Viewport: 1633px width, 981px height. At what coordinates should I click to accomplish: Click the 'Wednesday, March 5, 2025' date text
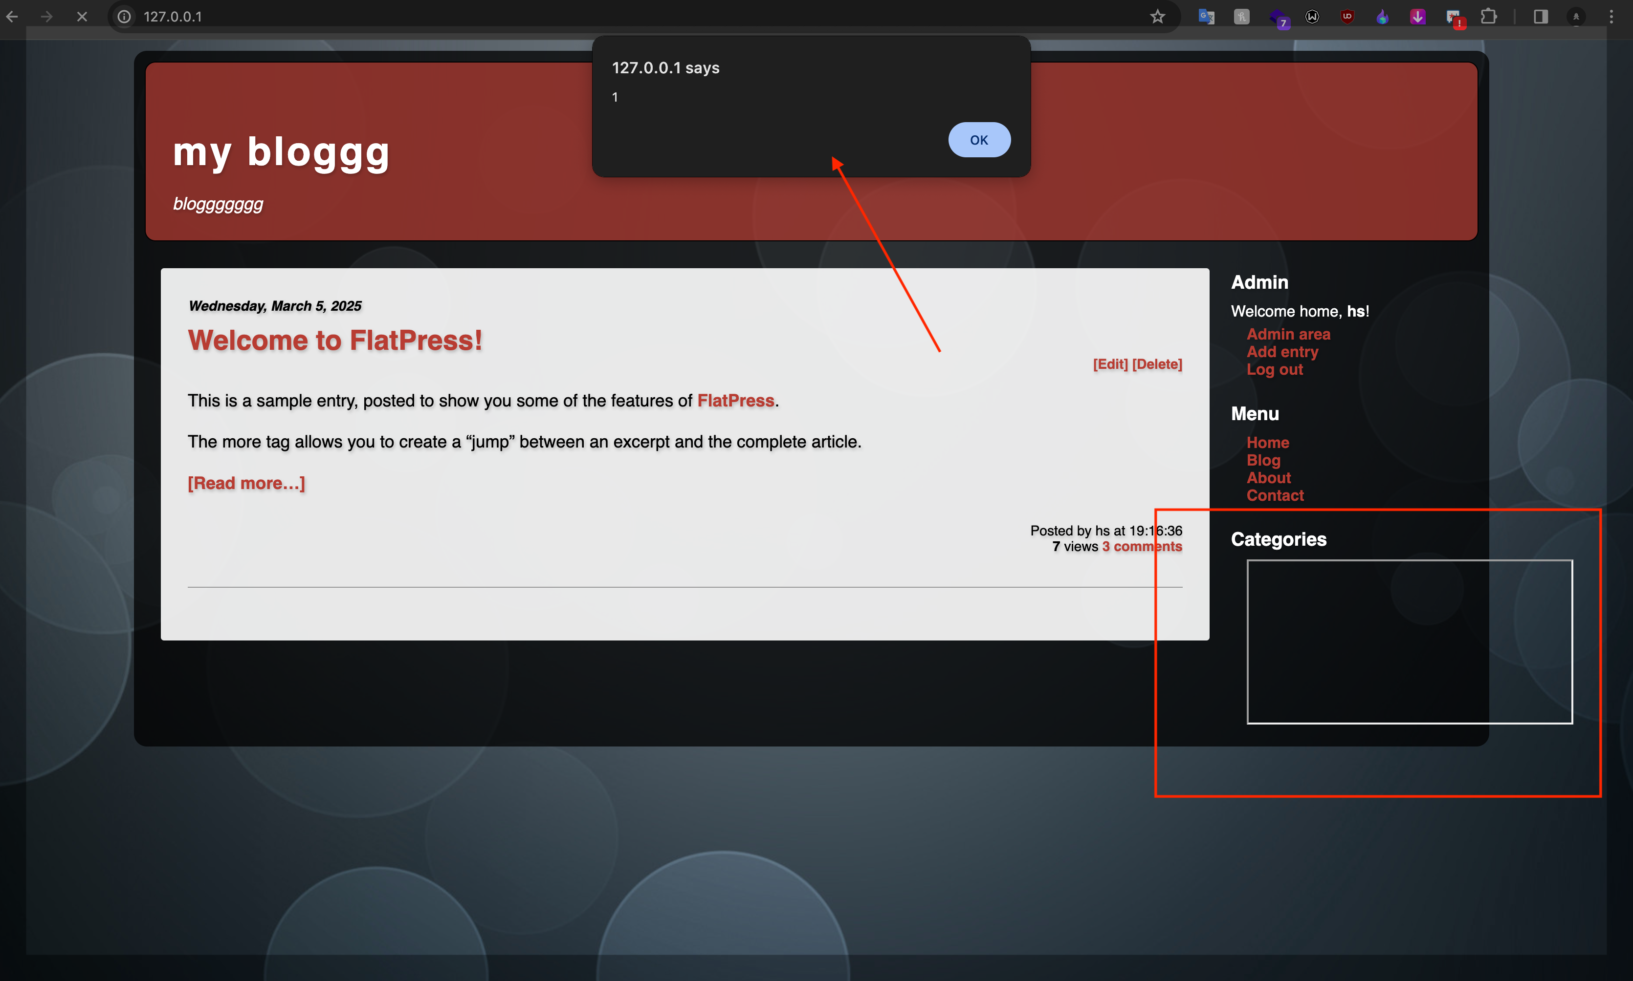[274, 306]
